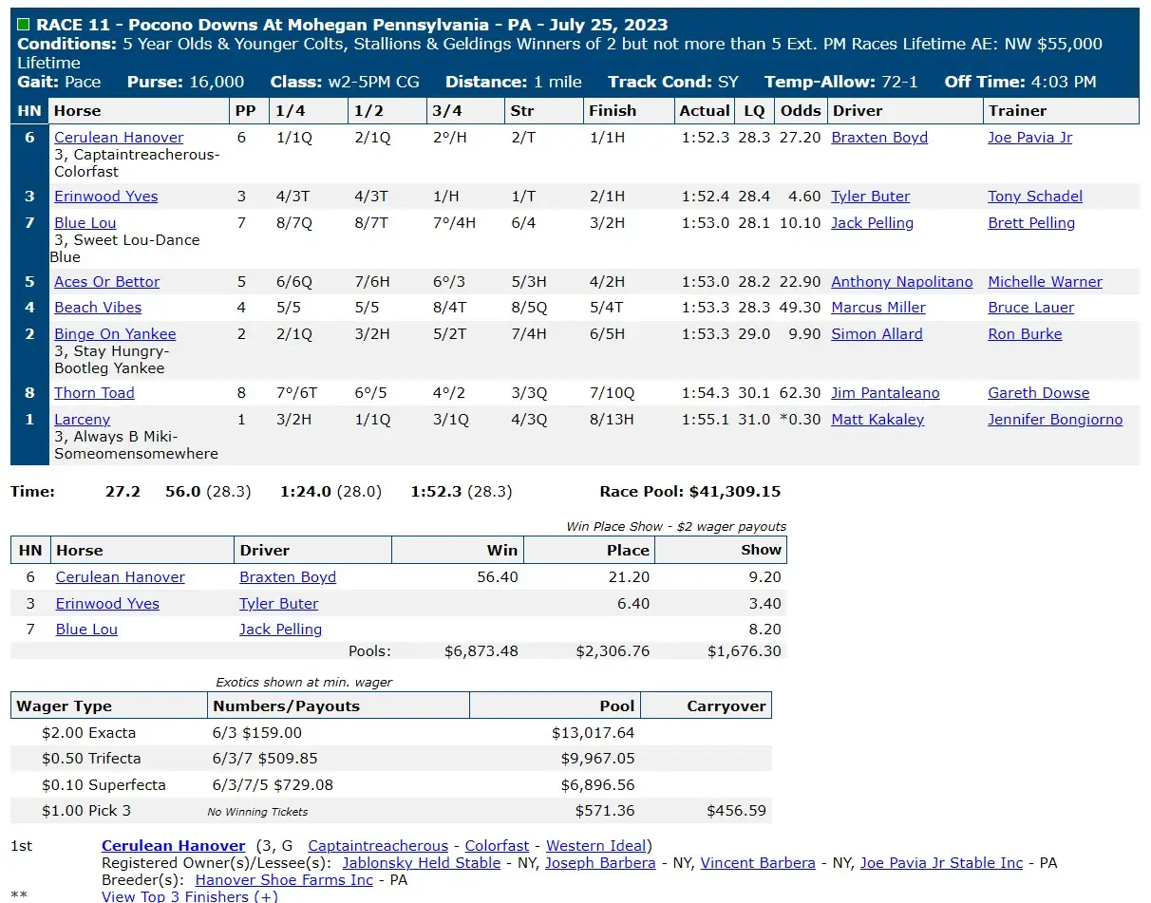This screenshot has width=1151, height=903.
Task: Open owner Joe Pavia Jr Stable Inc
Action: point(942,863)
